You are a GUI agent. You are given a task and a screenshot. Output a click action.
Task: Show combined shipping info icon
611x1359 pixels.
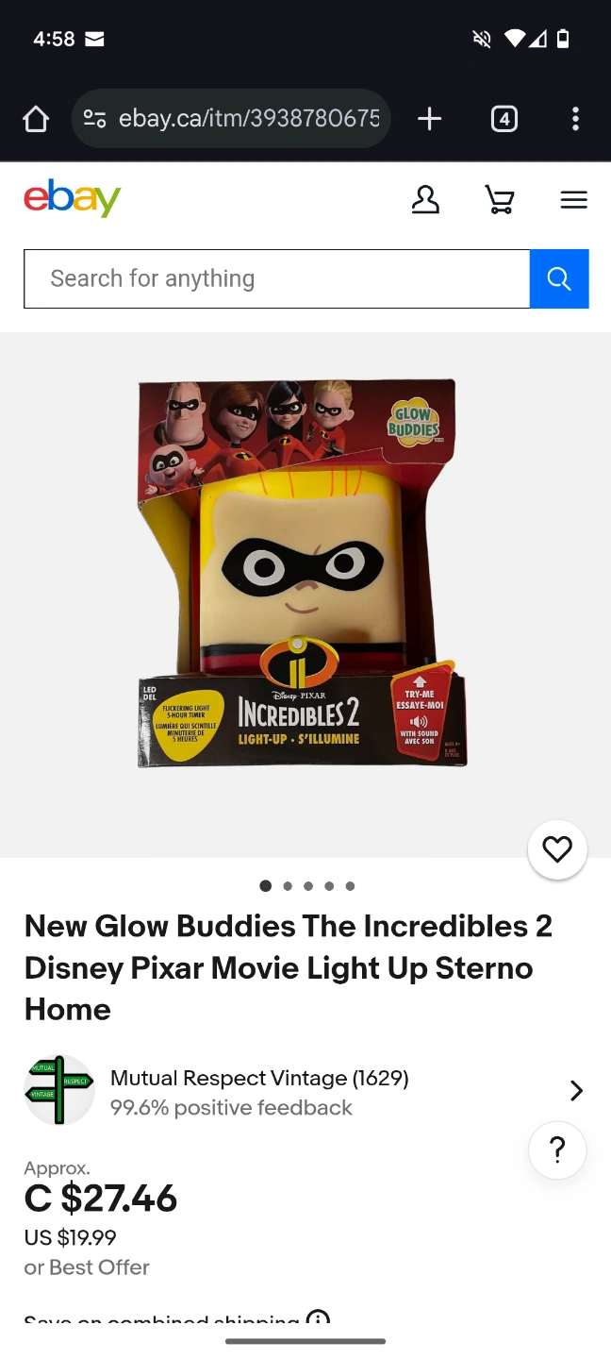pyautogui.click(x=319, y=1318)
